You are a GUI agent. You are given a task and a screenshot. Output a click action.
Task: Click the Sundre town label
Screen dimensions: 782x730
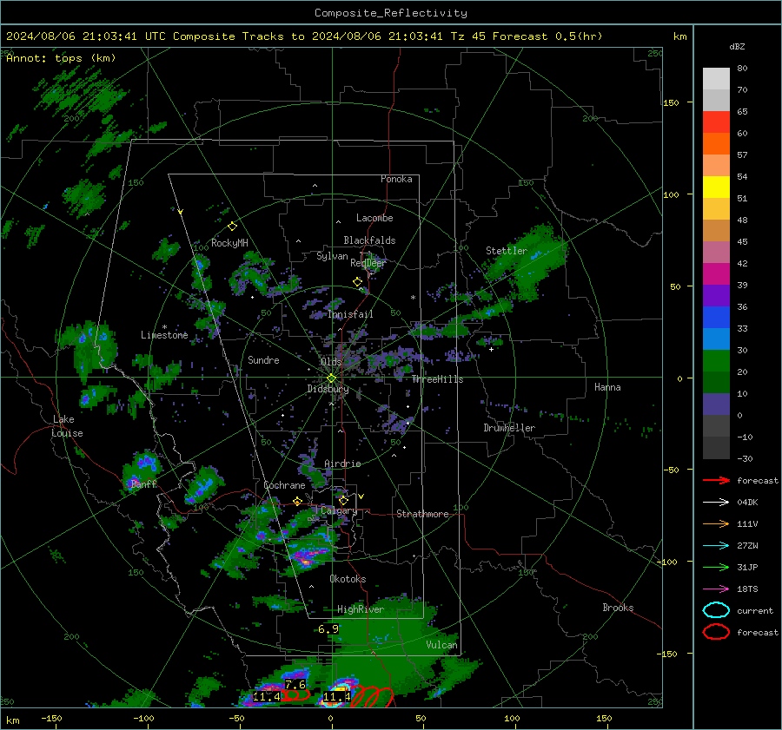point(263,359)
